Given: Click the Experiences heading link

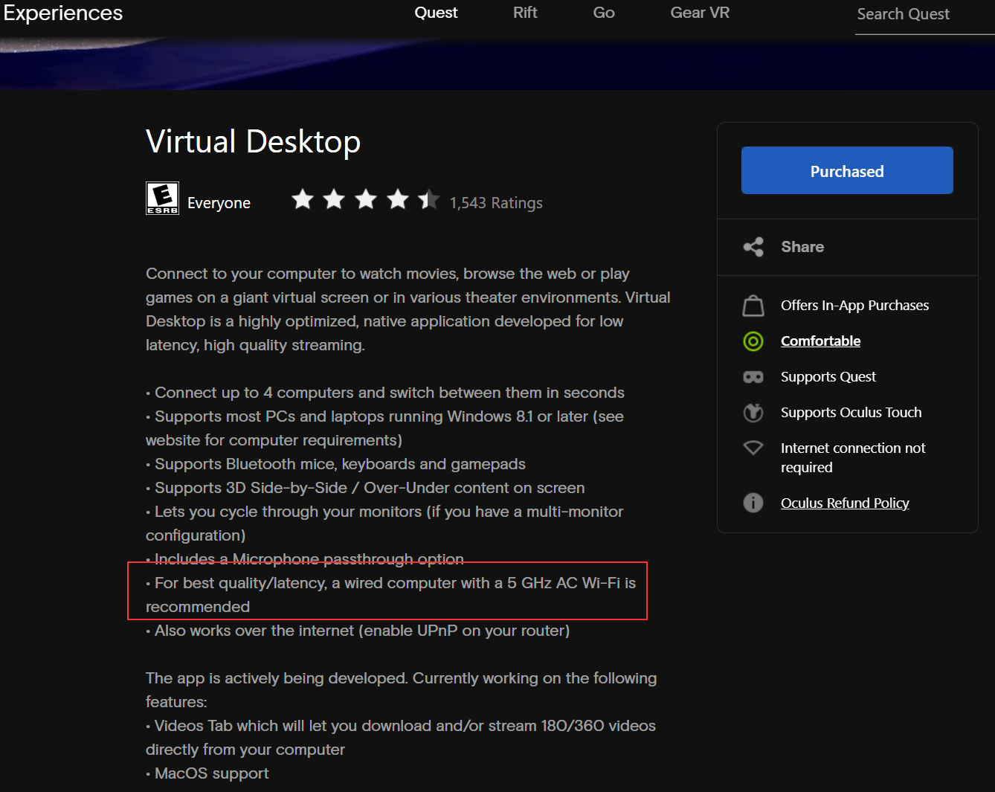Looking at the screenshot, I should [x=63, y=13].
